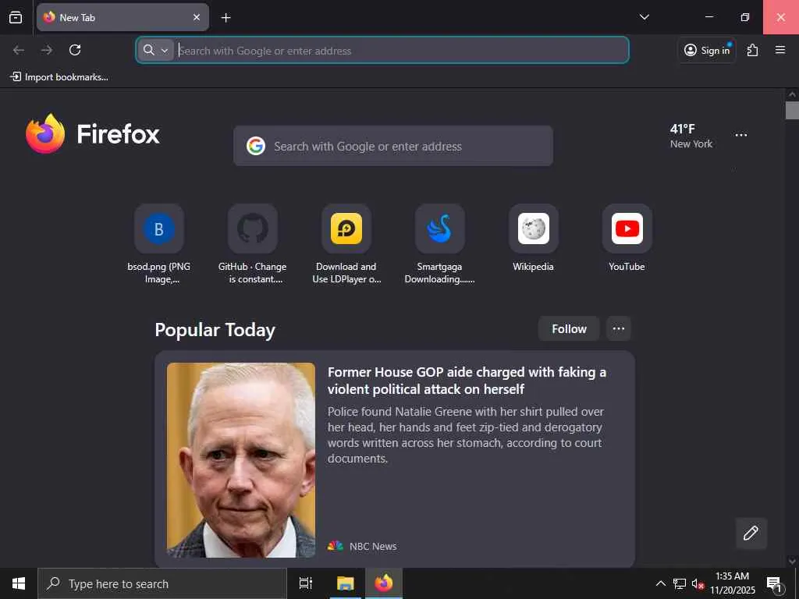The image size is (799, 599).
Task: Close the New Tab tab
Action: click(x=196, y=17)
